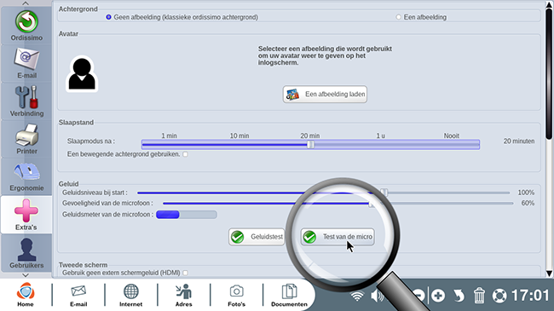Click the Geluidstest button
Image resolution: width=554 pixels, height=311 pixels.
click(x=257, y=237)
